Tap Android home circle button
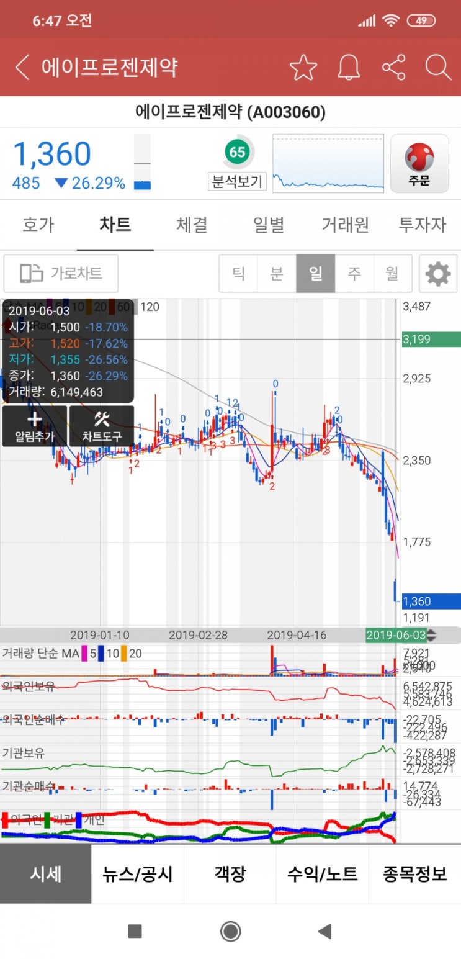The width and height of the screenshot is (461, 959). (x=231, y=931)
